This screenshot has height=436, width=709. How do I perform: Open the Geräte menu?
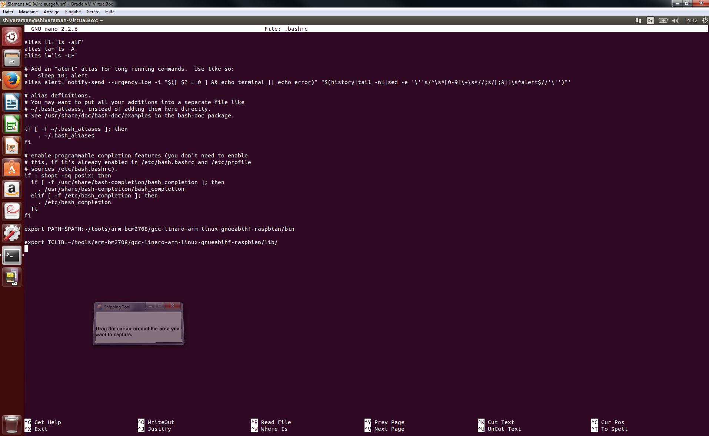point(93,12)
